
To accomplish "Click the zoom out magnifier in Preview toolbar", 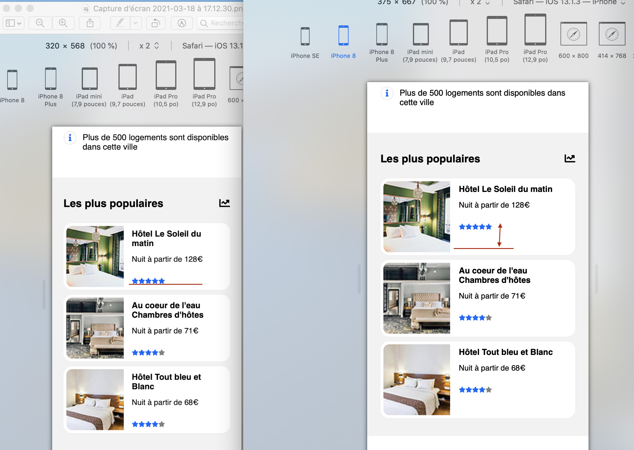I will click(x=40, y=23).
